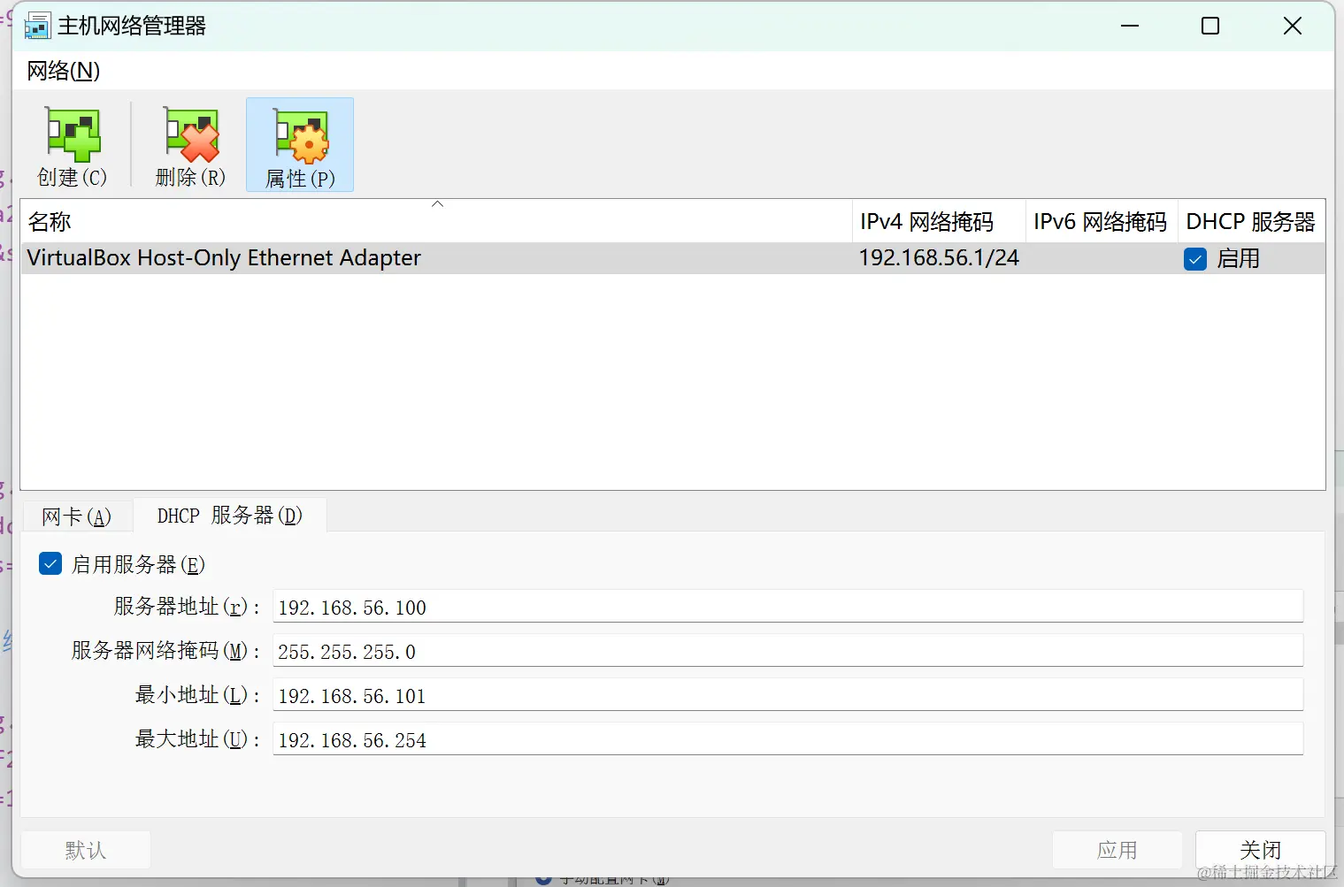Image resolution: width=1344 pixels, height=887 pixels.
Task: Click the Host Network Manager title bar icon
Action: coord(37,27)
